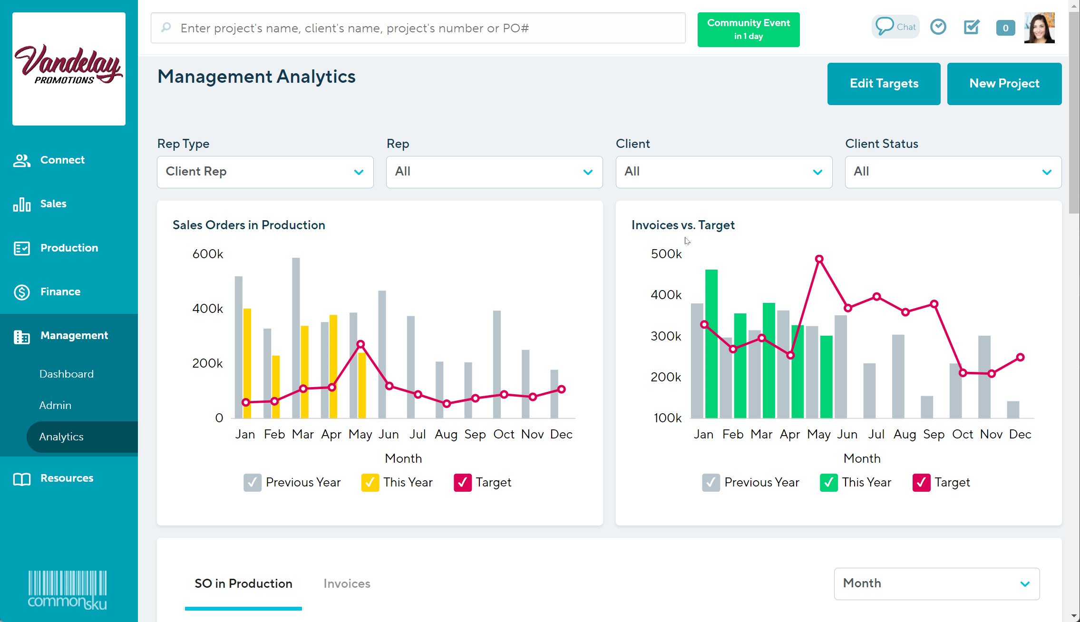Click the New Project button
Screen dimensions: 1080x622
1004,84
